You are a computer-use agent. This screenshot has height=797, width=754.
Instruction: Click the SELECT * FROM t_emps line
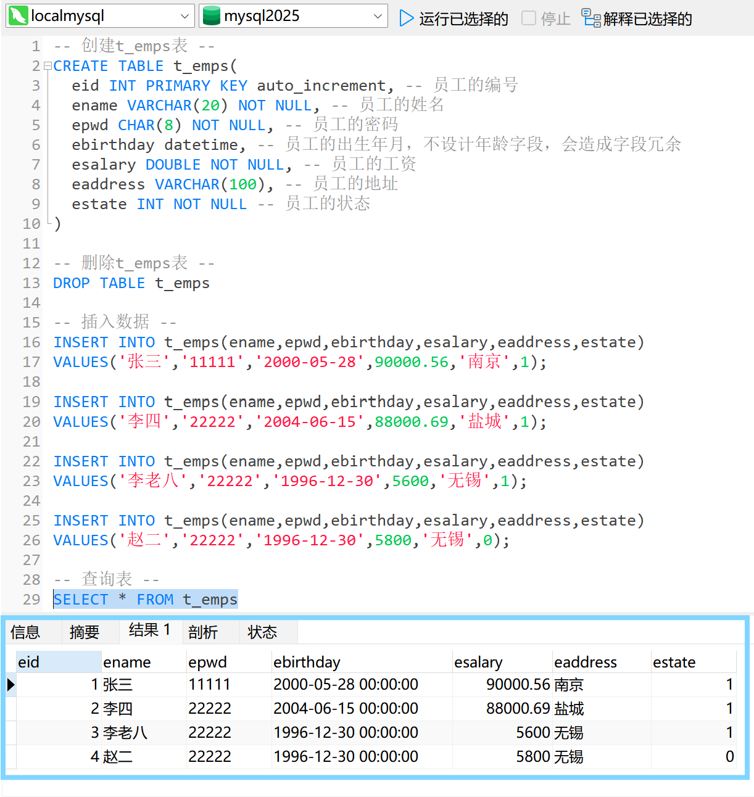(x=146, y=600)
